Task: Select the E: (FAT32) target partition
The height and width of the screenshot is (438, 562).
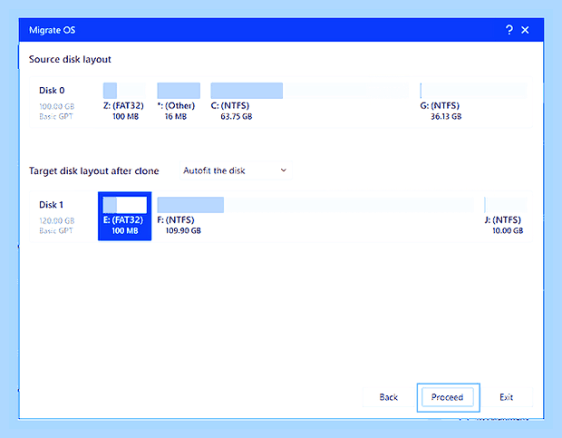Action: click(x=125, y=216)
